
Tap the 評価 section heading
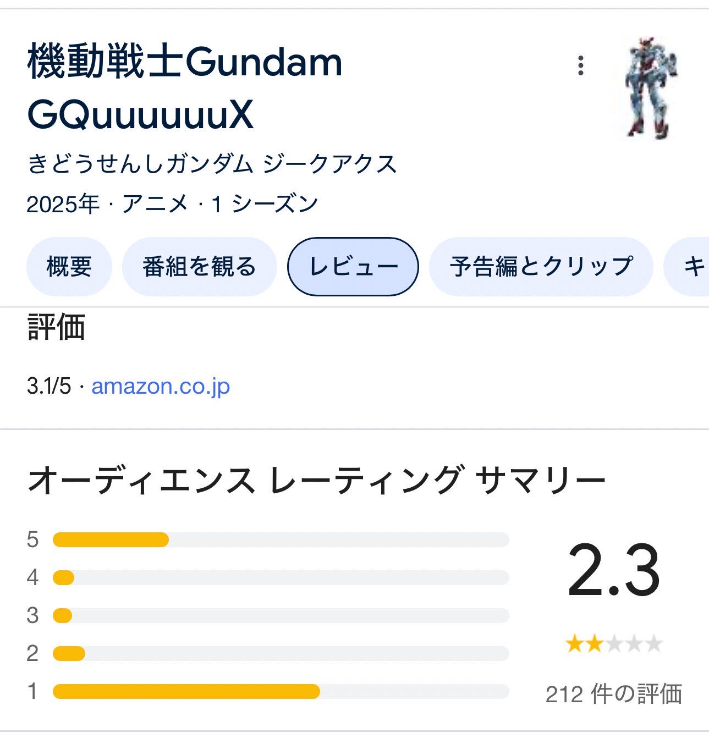tap(56, 328)
